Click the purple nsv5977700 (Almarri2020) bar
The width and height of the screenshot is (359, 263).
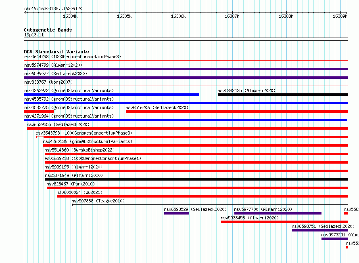(278, 213)
